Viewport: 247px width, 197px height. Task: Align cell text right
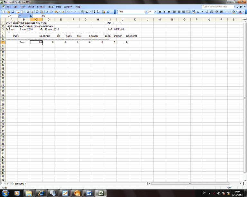183,12
